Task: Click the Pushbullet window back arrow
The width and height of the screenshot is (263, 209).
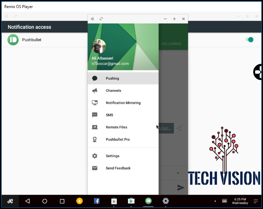Action: tap(92, 19)
